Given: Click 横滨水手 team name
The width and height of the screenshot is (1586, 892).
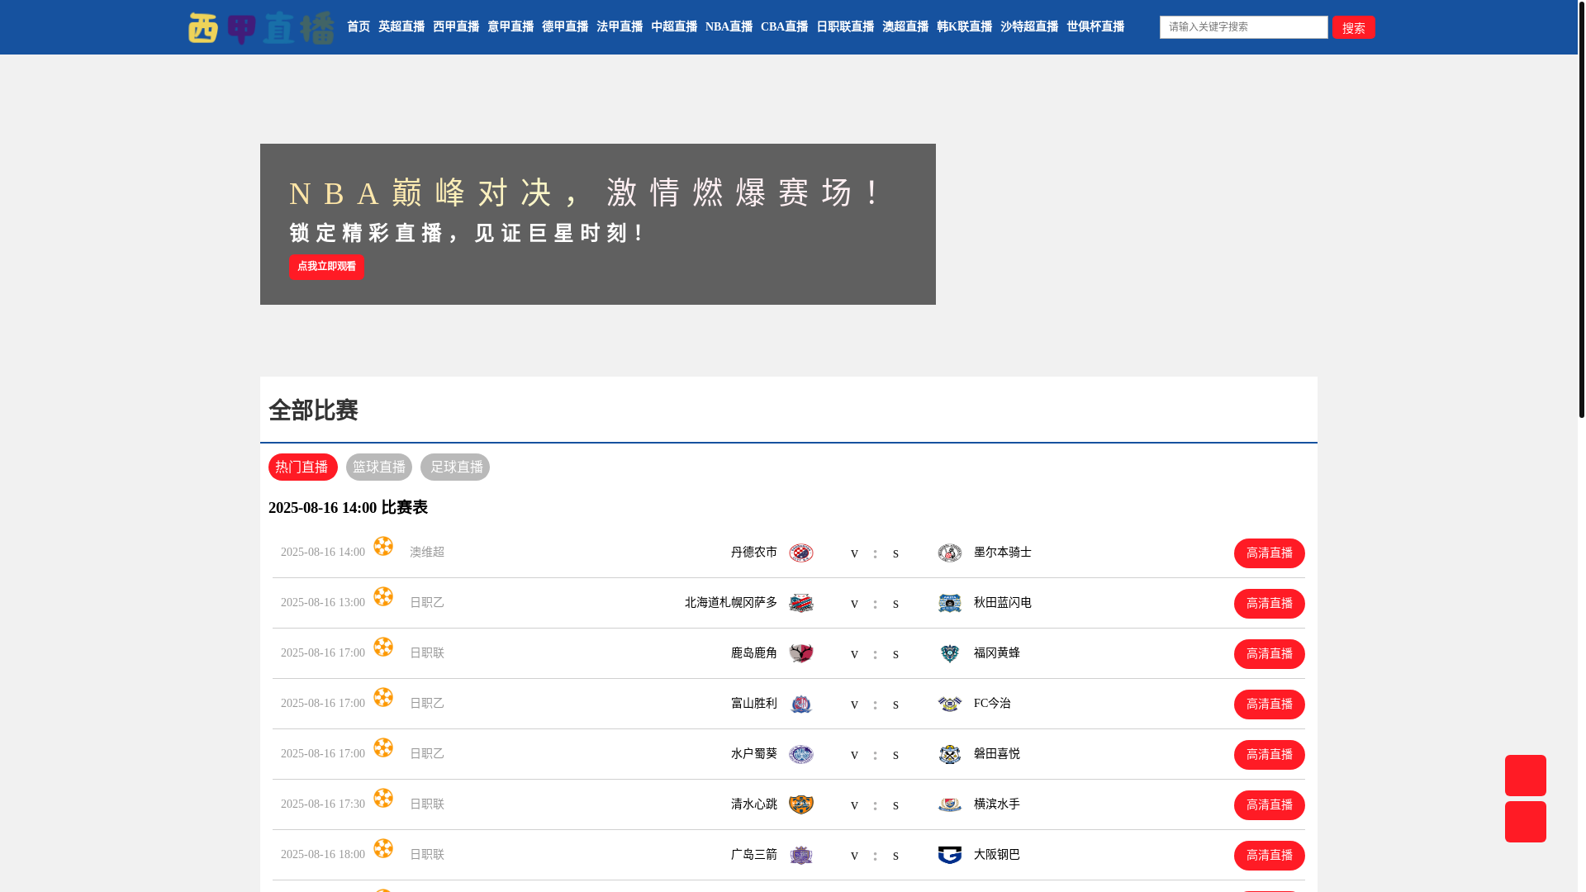Looking at the screenshot, I should [997, 804].
